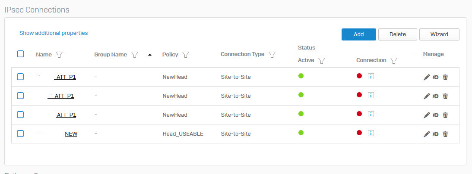Click the Manage column header
472x174 pixels.
pyautogui.click(x=433, y=54)
